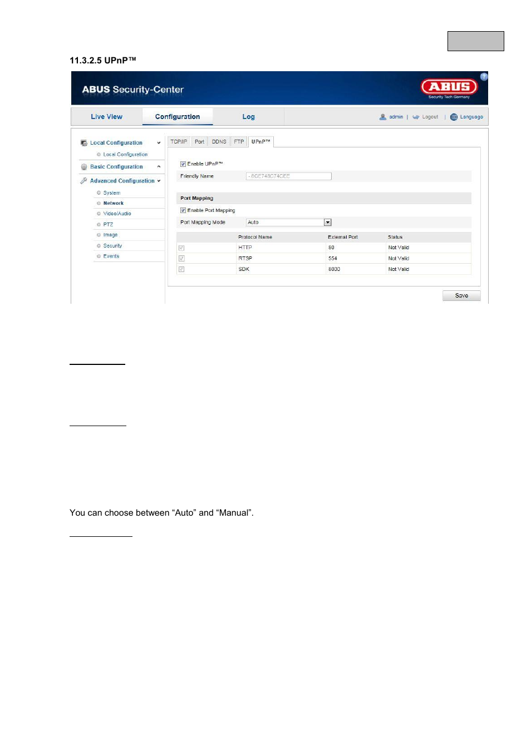Click the Port Mapping section heading

[196, 199]
